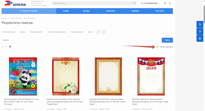Screen dimensions: 205x111
Task: Open the cart icon in header
Action: [170, 3]
